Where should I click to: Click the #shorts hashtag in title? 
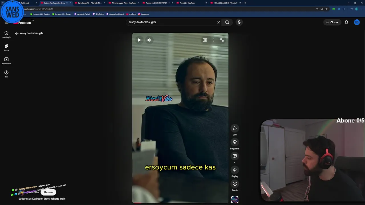[x=55, y=199]
